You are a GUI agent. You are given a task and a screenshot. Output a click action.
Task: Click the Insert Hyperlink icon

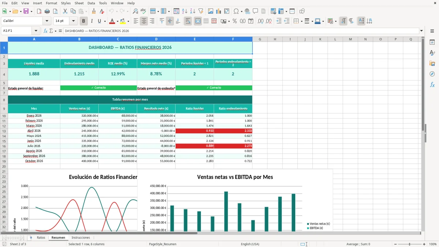tap(247, 11)
